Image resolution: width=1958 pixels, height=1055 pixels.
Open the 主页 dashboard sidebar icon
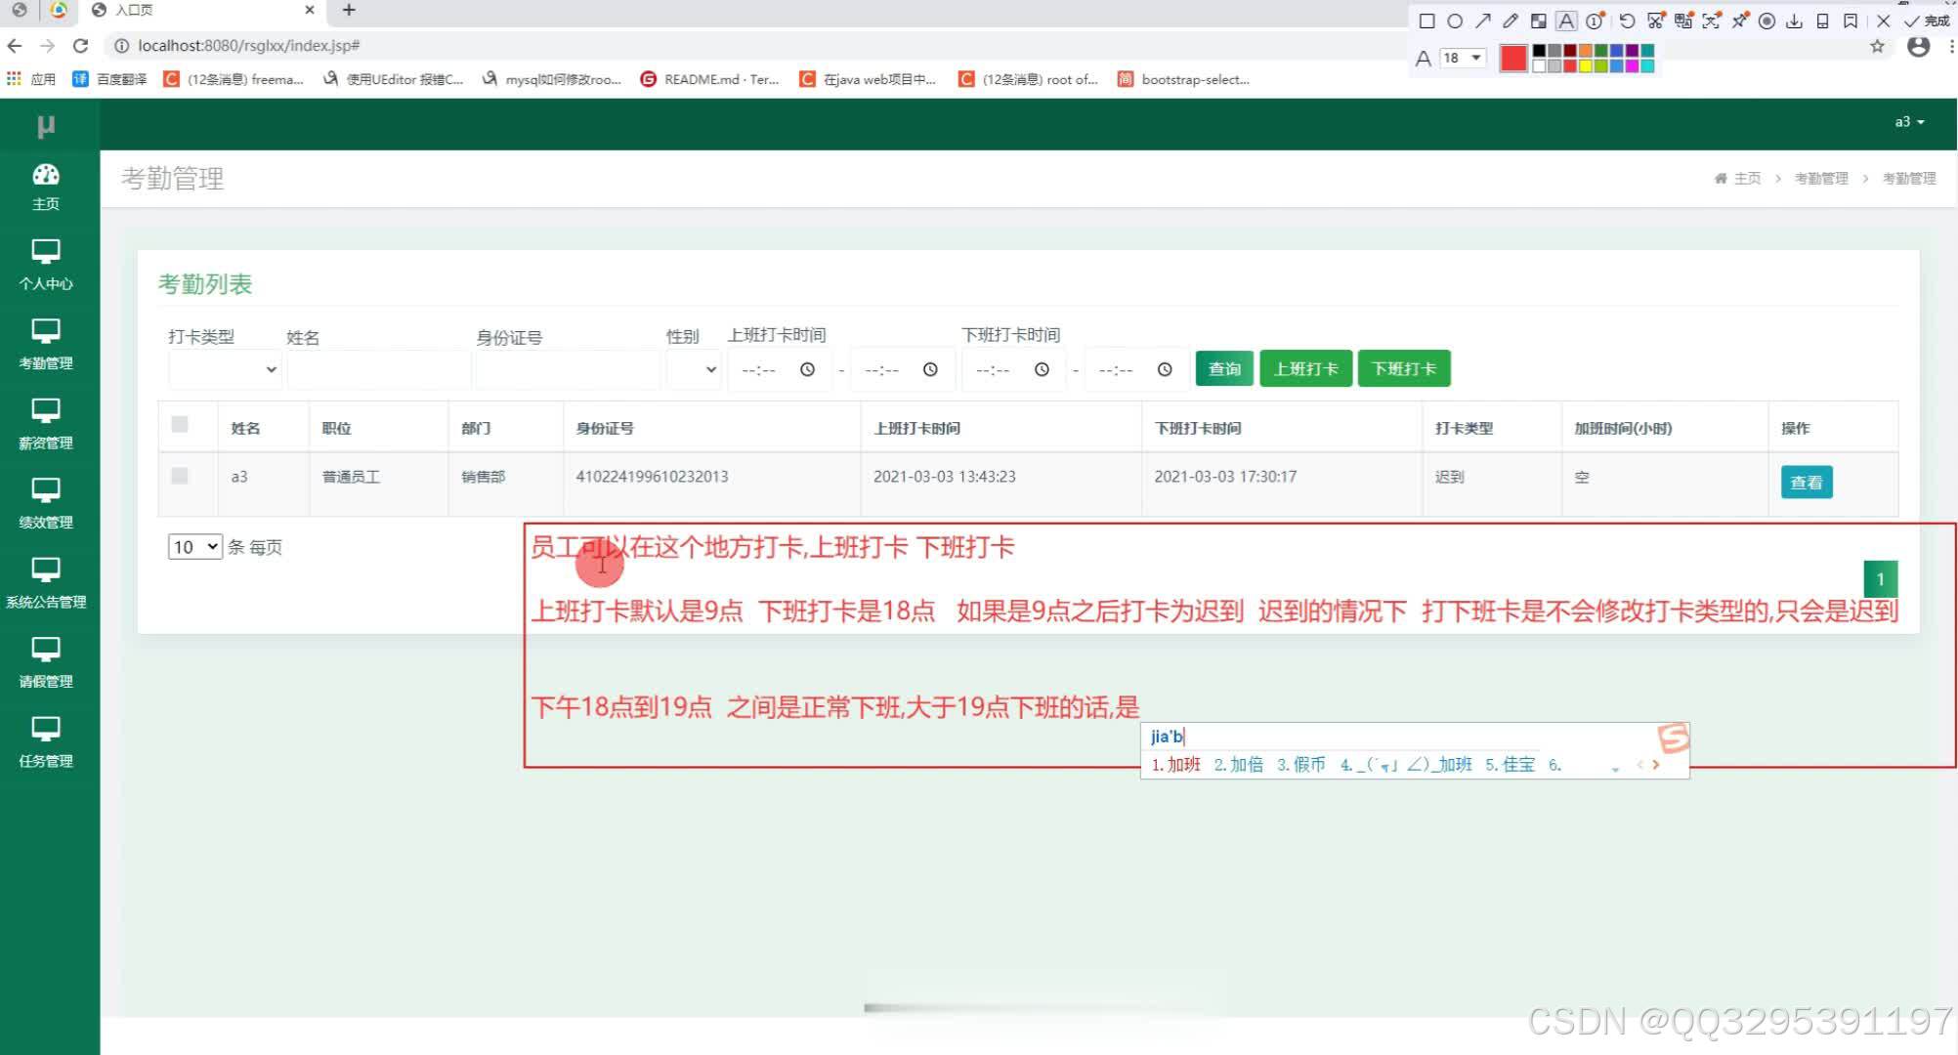46,187
